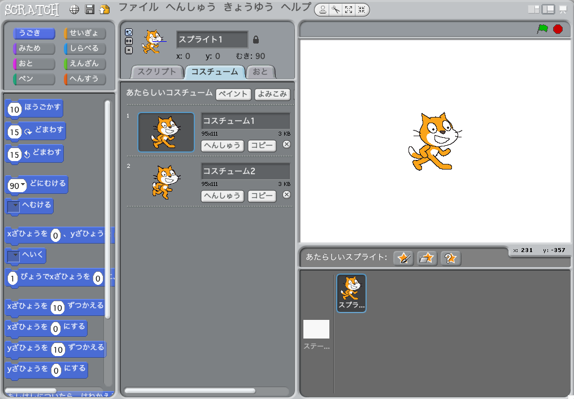The width and height of the screenshot is (574, 399).
Task: Click the コスチューム2 name field
Action: click(245, 171)
